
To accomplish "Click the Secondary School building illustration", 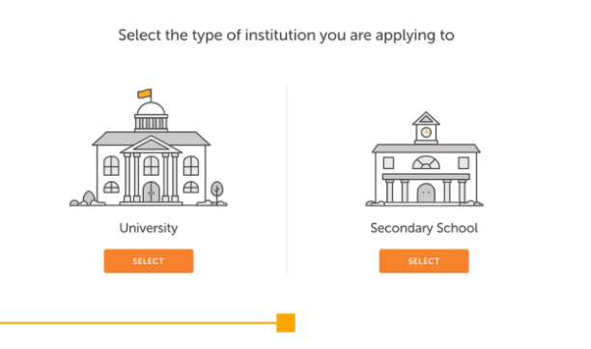I will 424,159.
